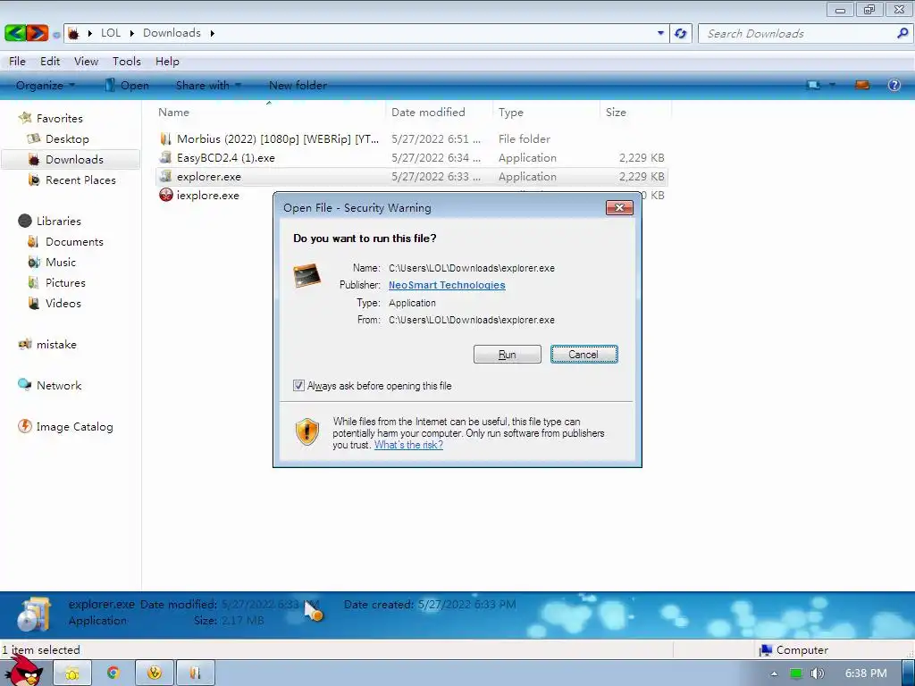The image size is (915, 686).
Task: Click the Videos library icon
Action: (x=34, y=304)
